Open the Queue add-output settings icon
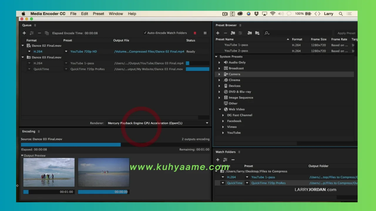The image size is (376, 211). click(32, 33)
